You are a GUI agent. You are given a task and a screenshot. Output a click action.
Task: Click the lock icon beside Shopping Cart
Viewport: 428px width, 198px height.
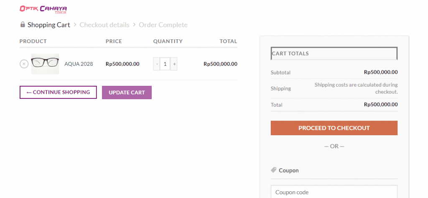coord(23,25)
